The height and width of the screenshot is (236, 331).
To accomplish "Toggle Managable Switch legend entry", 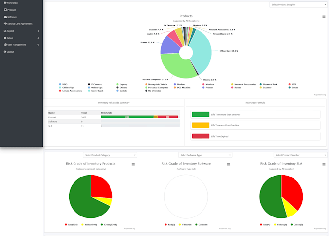I will coord(156,84).
